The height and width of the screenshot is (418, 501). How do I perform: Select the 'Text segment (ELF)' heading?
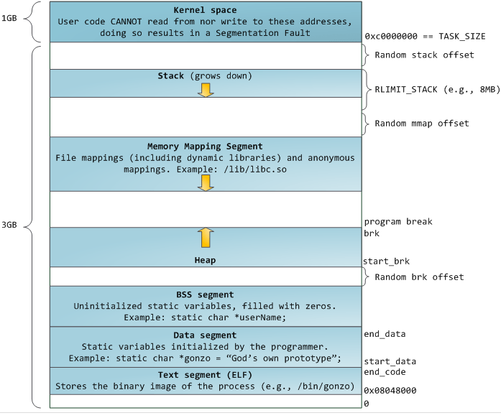(205, 375)
